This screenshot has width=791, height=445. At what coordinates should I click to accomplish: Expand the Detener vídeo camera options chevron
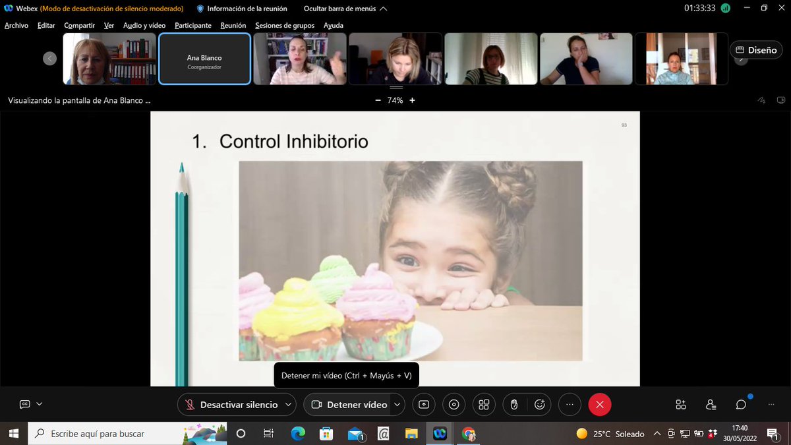(x=396, y=404)
